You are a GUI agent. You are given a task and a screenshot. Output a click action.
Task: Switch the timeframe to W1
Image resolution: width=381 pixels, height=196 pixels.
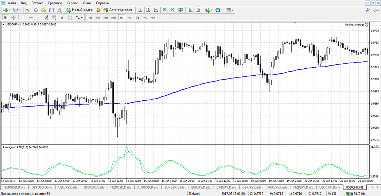click(145, 18)
